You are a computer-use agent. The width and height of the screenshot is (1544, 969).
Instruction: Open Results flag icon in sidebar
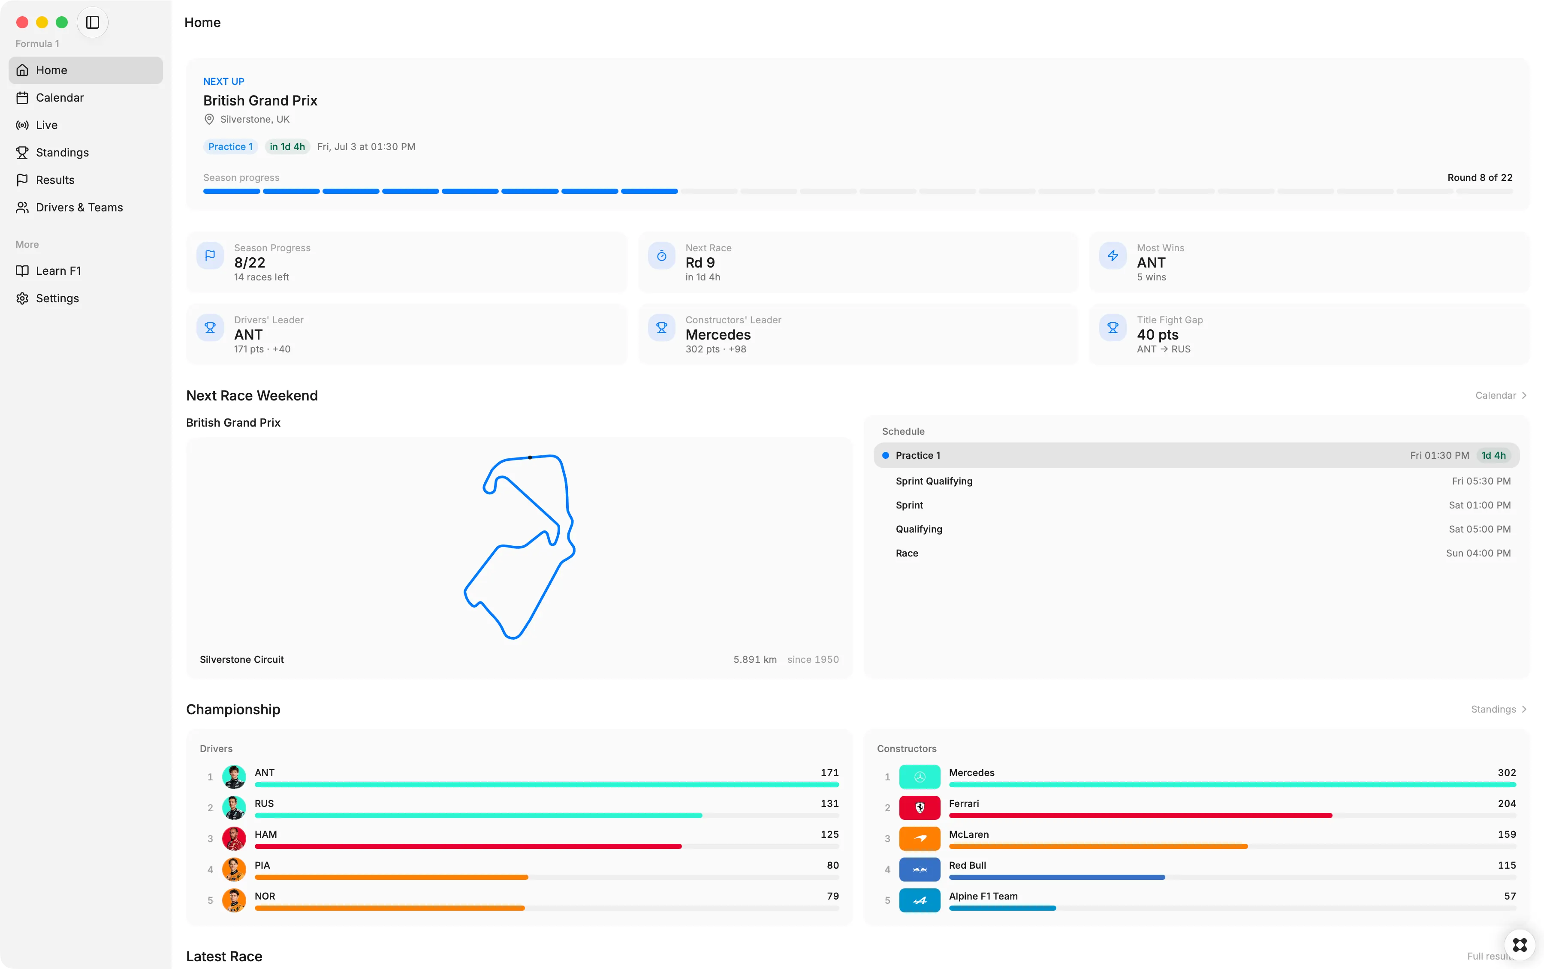22,180
